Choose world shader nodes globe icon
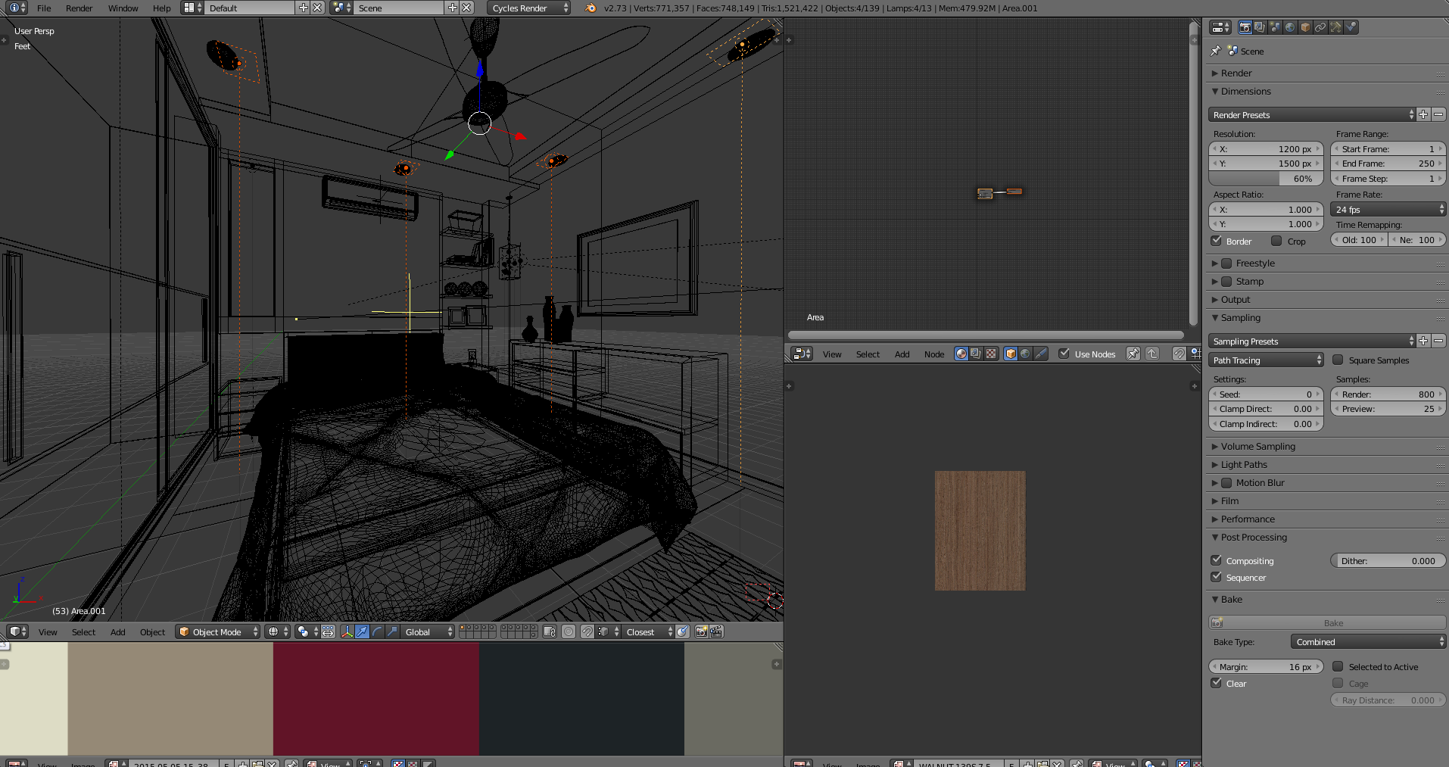Image resolution: width=1449 pixels, height=767 pixels. pyautogui.click(x=1026, y=354)
